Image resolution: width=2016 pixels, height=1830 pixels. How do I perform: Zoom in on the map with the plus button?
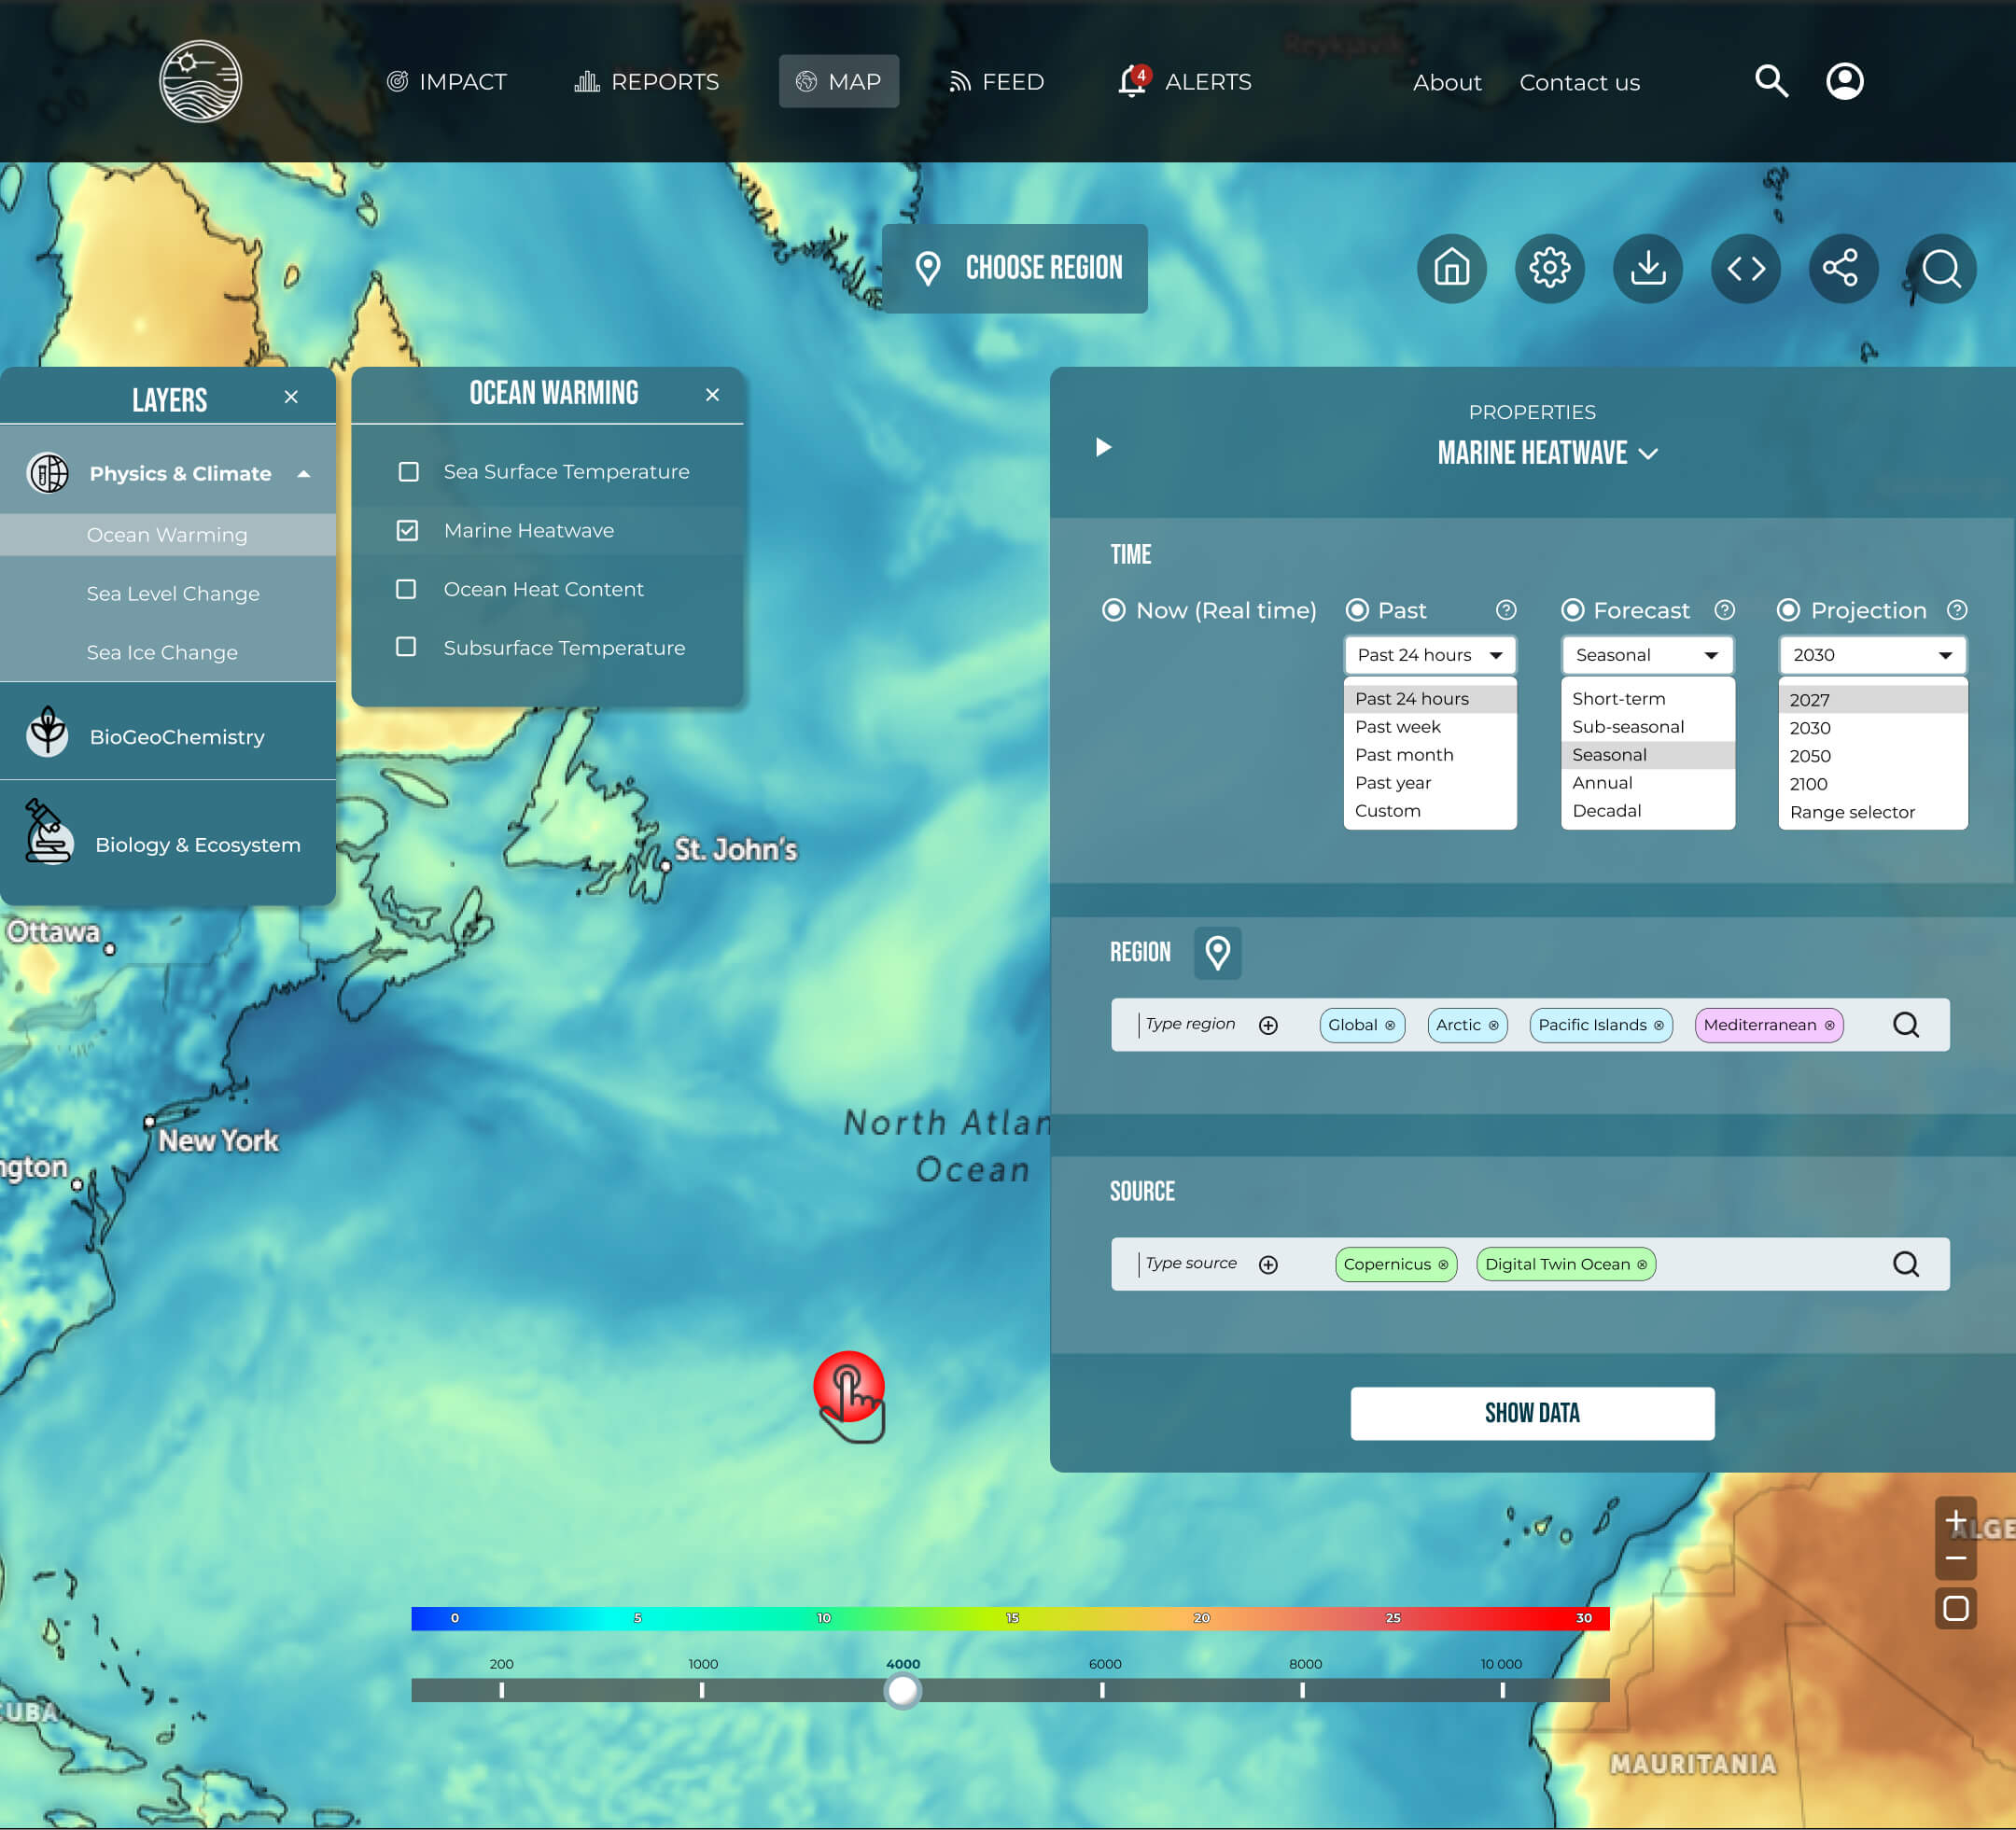(x=1955, y=1520)
